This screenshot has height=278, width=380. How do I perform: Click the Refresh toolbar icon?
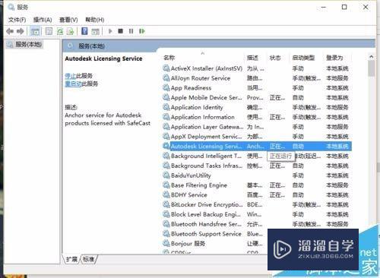[60, 31]
